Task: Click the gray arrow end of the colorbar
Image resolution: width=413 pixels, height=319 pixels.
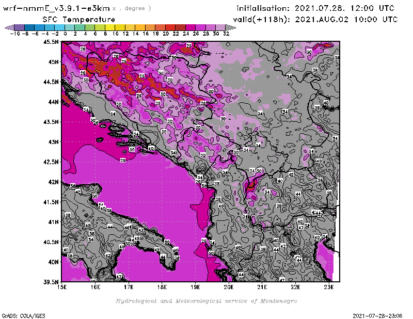Action: pyautogui.click(x=231, y=27)
